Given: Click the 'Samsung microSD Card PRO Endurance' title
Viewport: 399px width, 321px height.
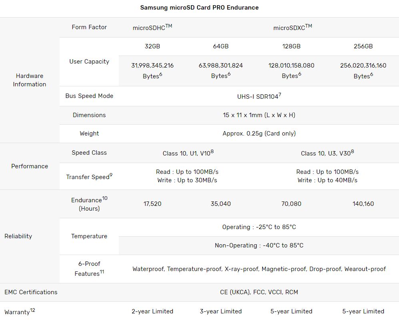Looking at the screenshot, I should tap(199, 8).
